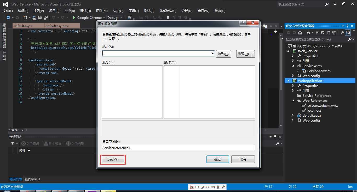The image size is (357, 192).
Task: Click the pending changes filter clock icon
Action: coord(308,33)
